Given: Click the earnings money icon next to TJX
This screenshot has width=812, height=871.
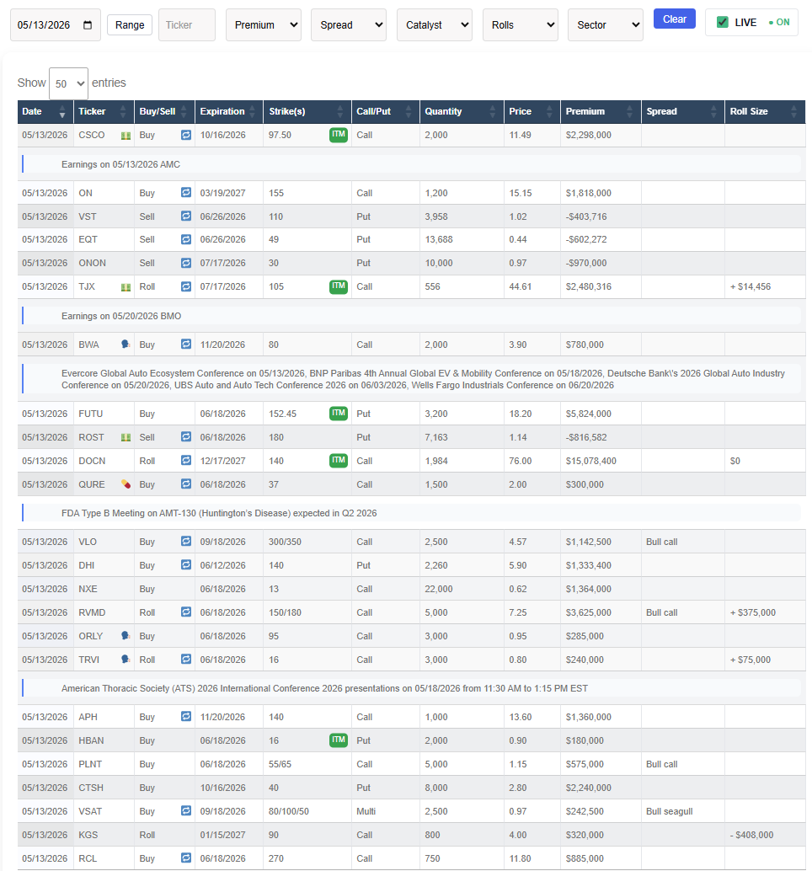Looking at the screenshot, I should (126, 287).
